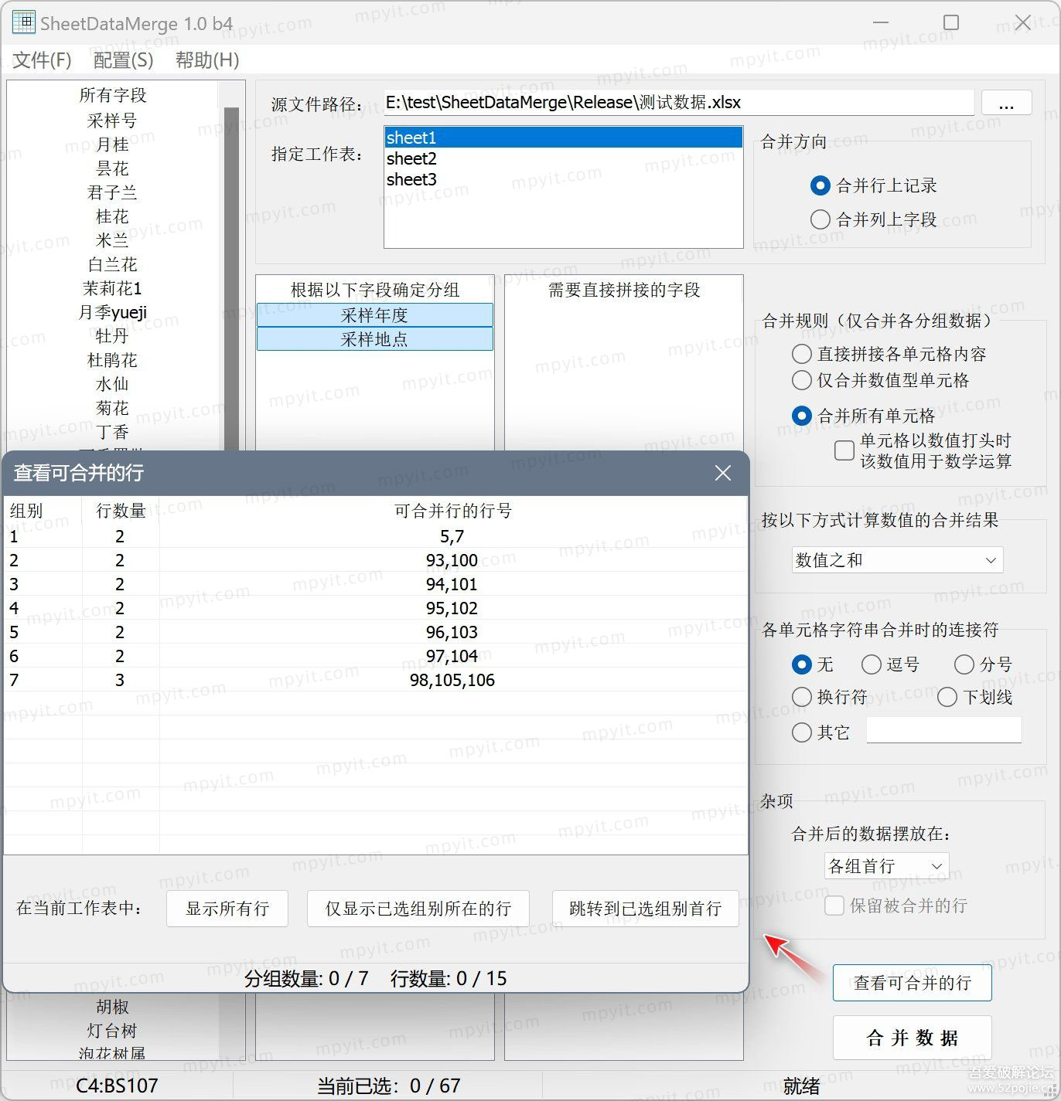Choose 合并所有单元格 rule

[x=864, y=416]
